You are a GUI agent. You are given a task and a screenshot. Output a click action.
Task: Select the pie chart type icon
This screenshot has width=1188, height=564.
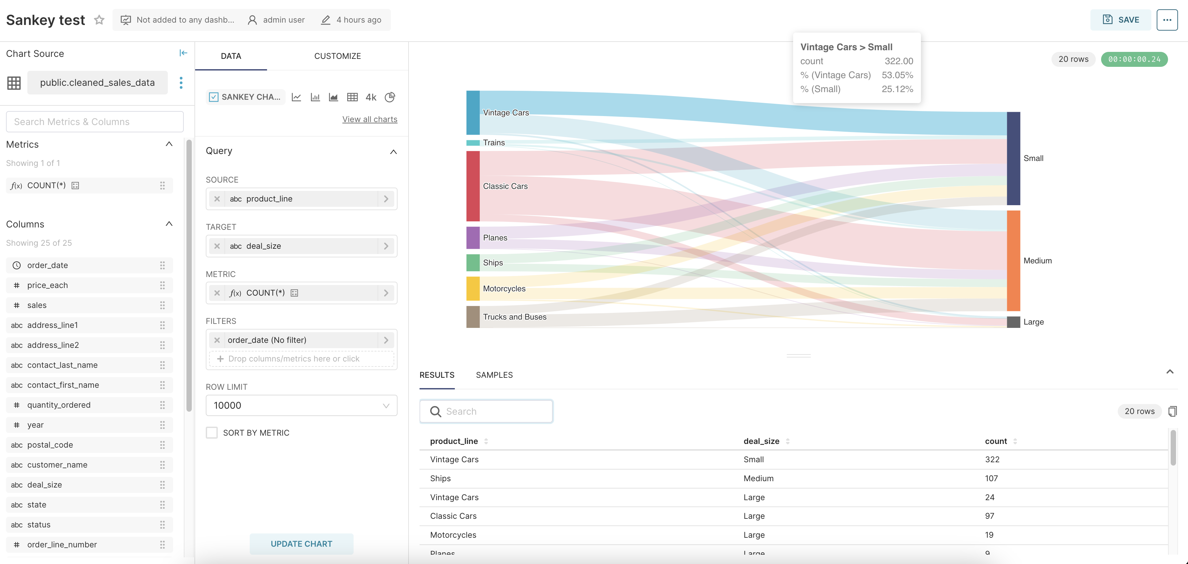tap(390, 97)
